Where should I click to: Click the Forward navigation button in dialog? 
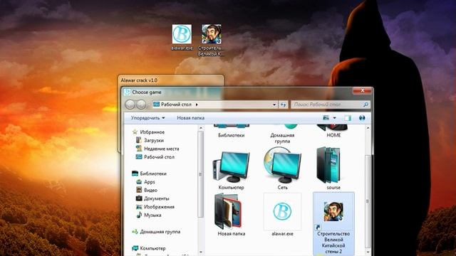pos(141,105)
